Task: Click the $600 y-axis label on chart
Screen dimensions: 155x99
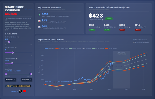Action: pyautogui.click(x=43, y=55)
